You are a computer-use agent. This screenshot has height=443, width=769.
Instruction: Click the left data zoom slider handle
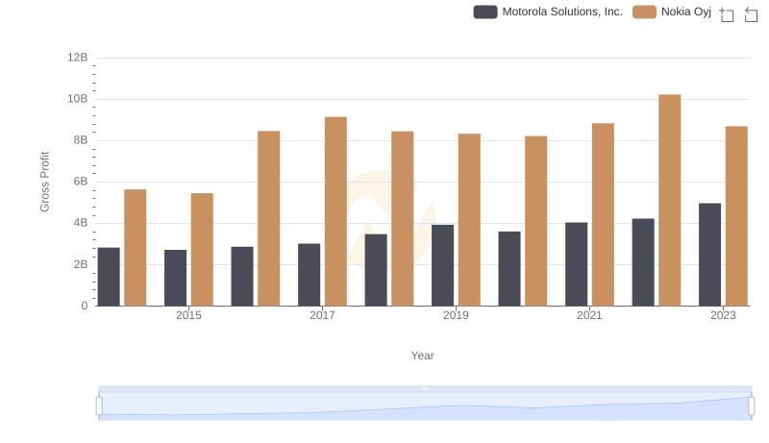point(99,406)
